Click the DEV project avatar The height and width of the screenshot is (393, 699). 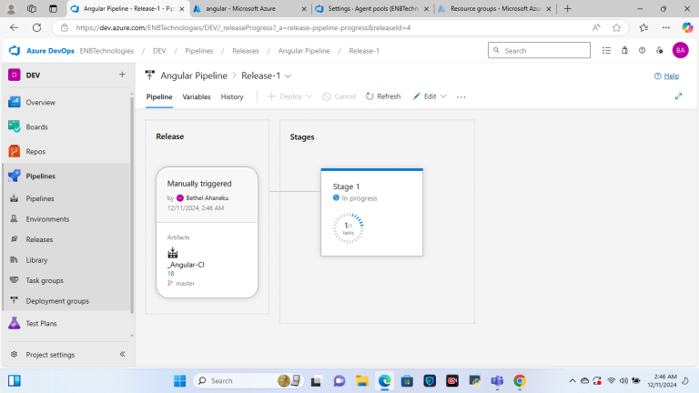pos(15,75)
